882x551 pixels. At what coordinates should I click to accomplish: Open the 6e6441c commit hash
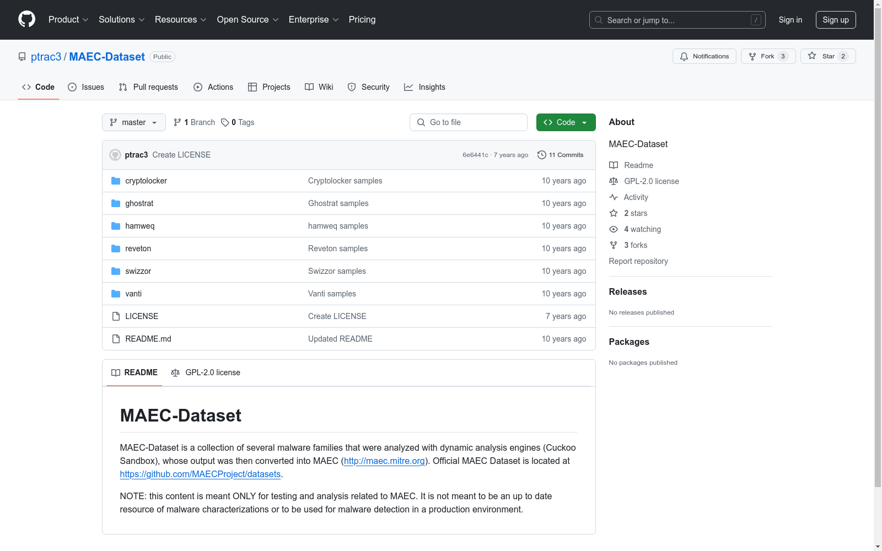(x=475, y=155)
